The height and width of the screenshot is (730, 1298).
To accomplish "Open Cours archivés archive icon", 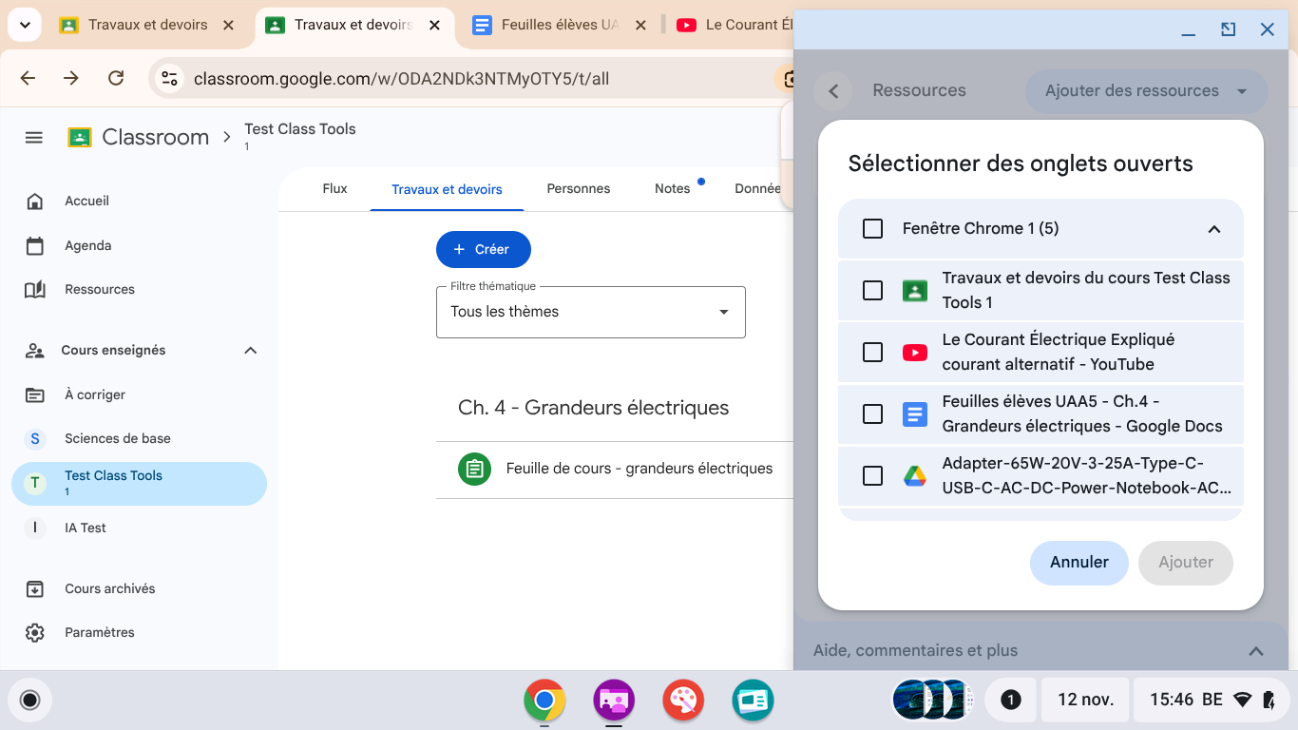I will click(35, 589).
